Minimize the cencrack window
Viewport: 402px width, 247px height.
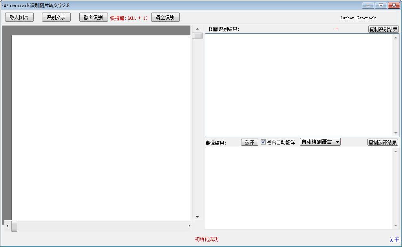(368, 5)
